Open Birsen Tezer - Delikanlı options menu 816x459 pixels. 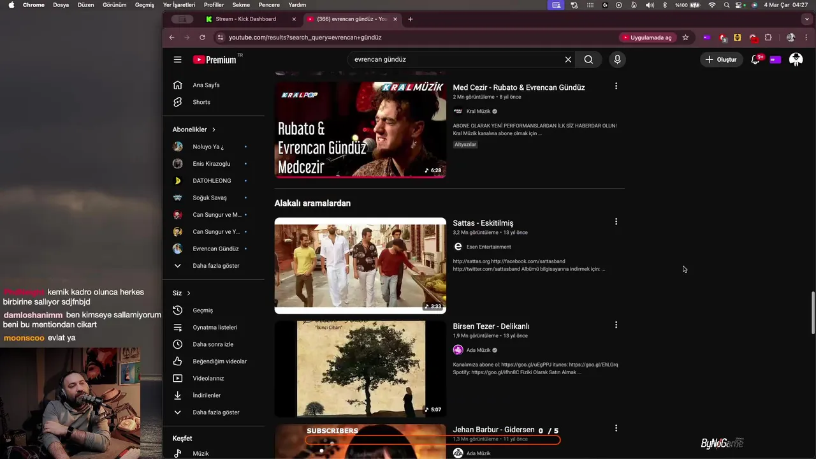tap(616, 324)
